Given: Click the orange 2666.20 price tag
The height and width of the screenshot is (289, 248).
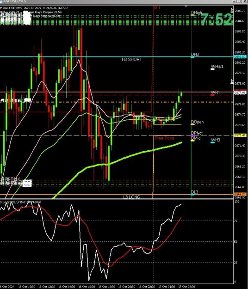Looking at the screenshot, I should point(240,195).
